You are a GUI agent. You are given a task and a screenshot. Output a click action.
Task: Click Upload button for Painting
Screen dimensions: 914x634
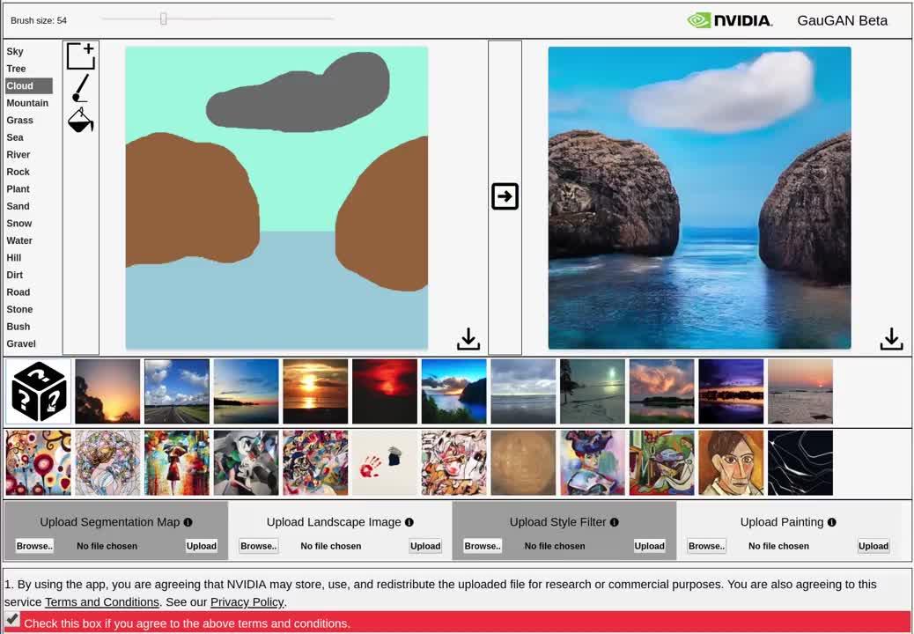click(873, 546)
